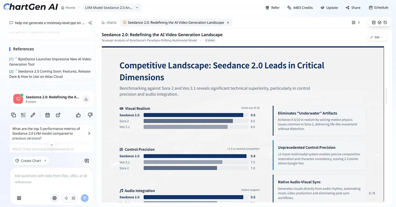This screenshot has width=396, height=207.
Task: Click the ChartGen AI logo
Action: coord(31,7)
